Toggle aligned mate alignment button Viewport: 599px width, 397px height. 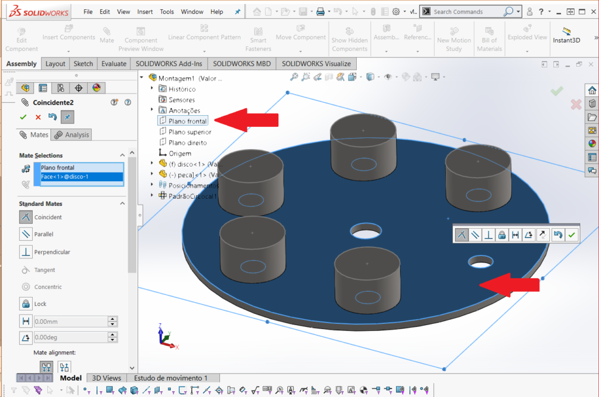(46, 367)
